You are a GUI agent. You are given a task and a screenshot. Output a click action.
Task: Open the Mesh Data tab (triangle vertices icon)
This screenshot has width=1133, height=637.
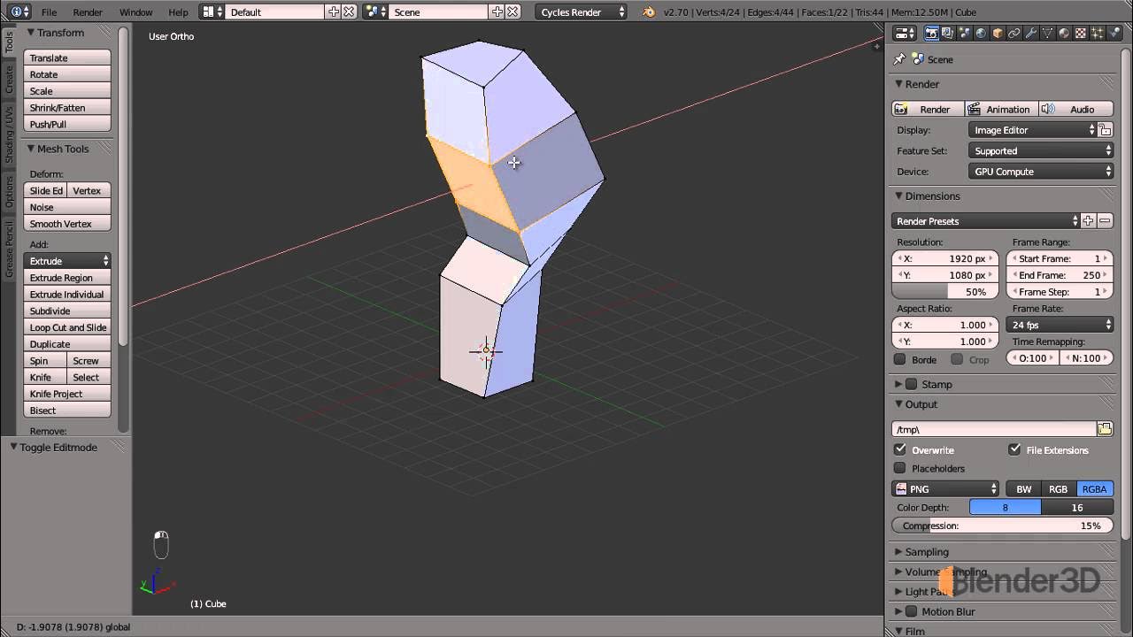[x=1047, y=34]
